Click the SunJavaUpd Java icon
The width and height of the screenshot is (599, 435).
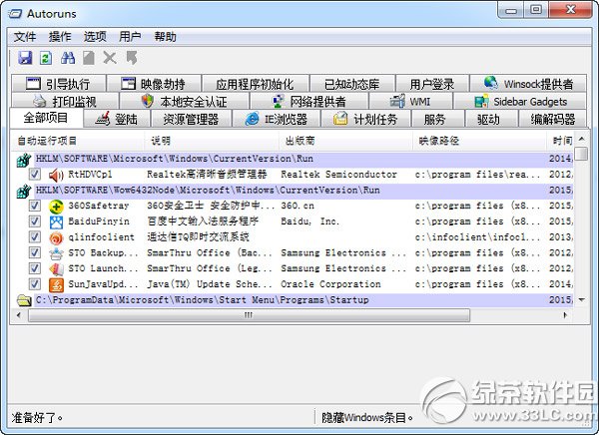point(56,285)
